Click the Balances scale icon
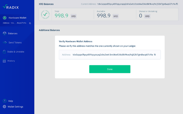Viewport: 183px width, 114px height. coord(5,33)
